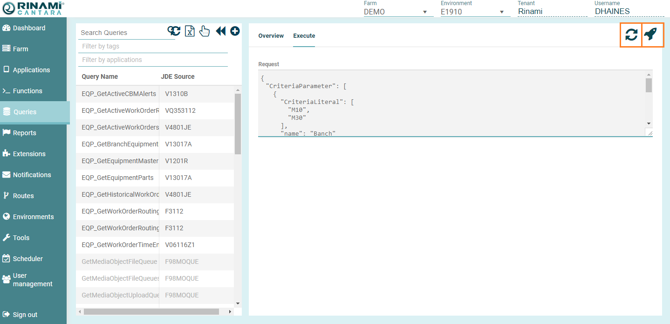
Task: Select the Execute tab
Action: click(304, 36)
